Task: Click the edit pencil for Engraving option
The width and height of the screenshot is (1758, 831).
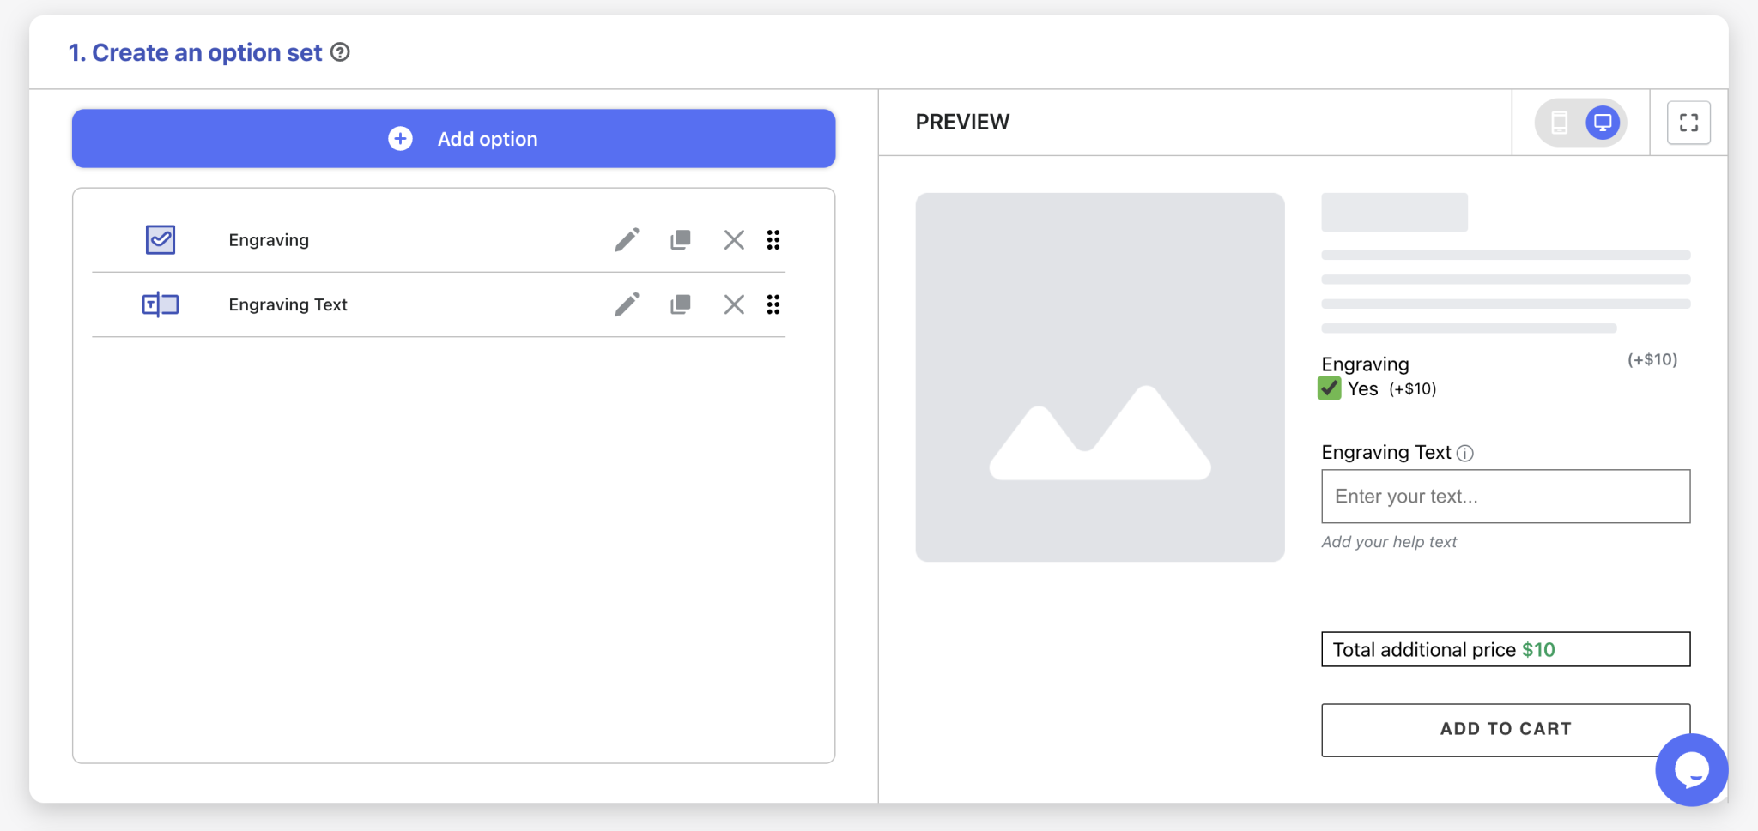Action: tap(627, 240)
